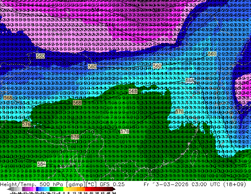Image resolution: width=251 pixels, height=194 pixels.
Task: Click the '0' legend value
Action: coord(64,193)
